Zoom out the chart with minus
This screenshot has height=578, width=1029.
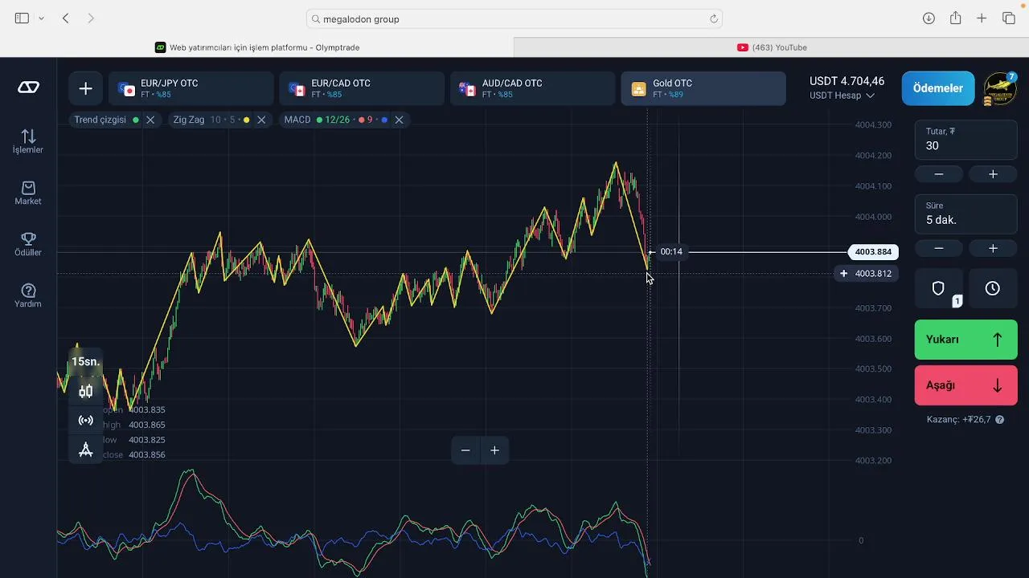(465, 450)
